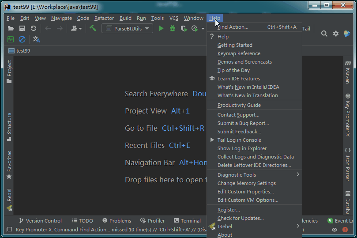
Task: Click the Forward navigation arrow
Action: coord(60,28)
